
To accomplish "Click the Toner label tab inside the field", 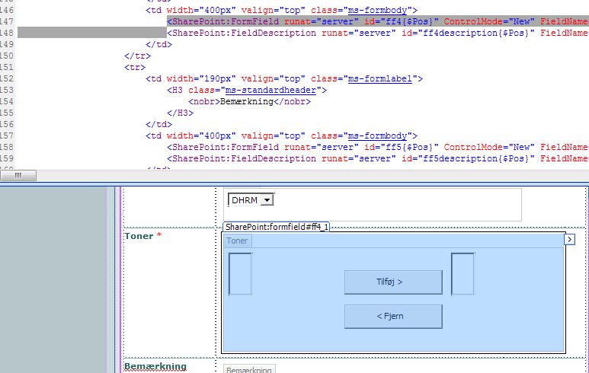I will [x=237, y=241].
